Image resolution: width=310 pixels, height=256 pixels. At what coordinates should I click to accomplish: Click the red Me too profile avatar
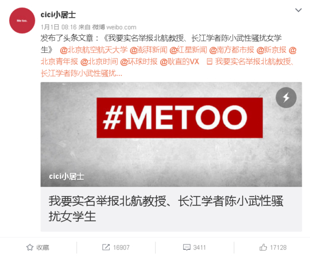tap(22, 20)
